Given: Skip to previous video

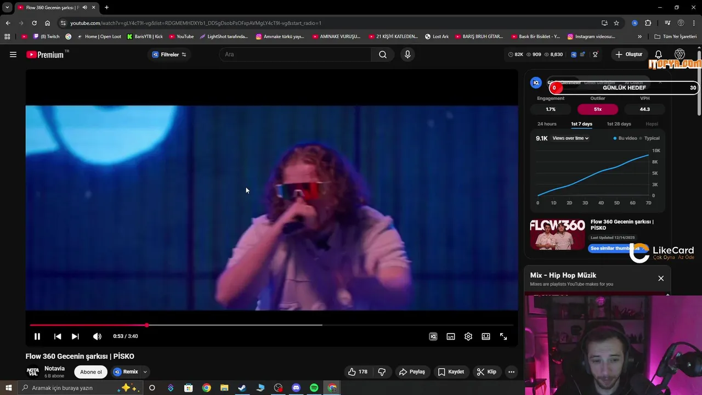Looking at the screenshot, I should (58, 336).
